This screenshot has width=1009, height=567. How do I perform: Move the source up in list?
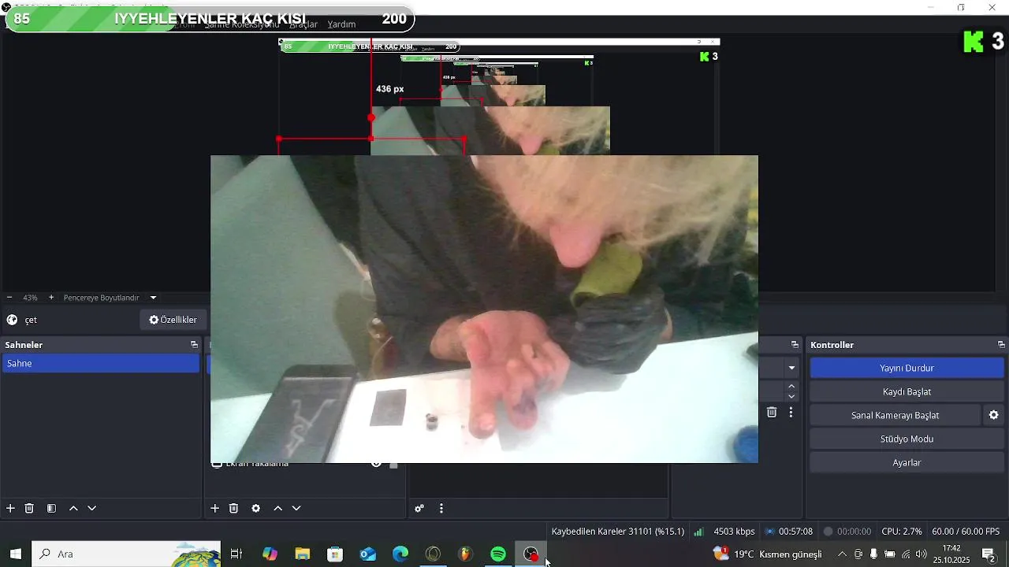[277, 509]
